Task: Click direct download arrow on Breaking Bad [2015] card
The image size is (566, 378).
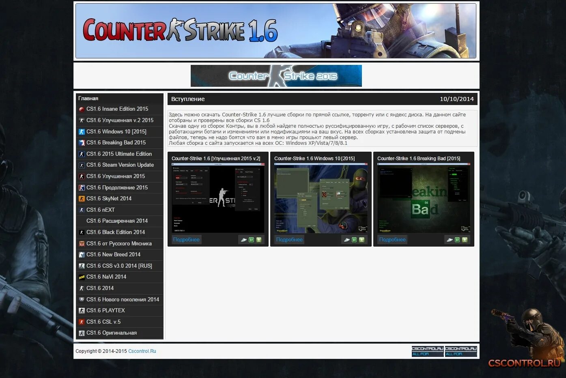Action: click(x=465, y=240)
